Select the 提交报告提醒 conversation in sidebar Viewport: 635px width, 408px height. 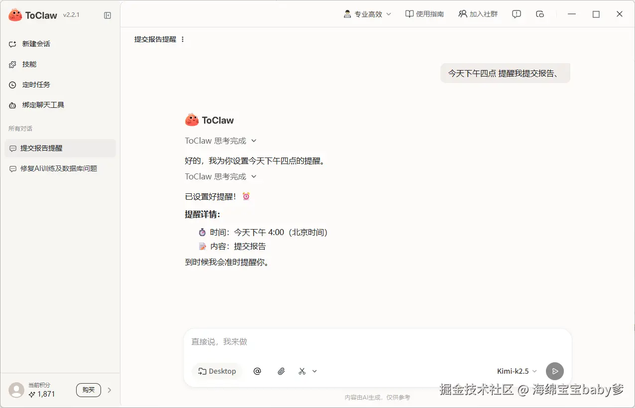[60, 148]
